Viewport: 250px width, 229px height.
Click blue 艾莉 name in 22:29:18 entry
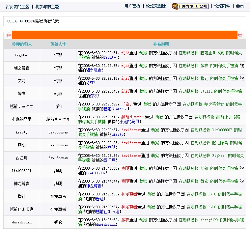click(90, 83)
